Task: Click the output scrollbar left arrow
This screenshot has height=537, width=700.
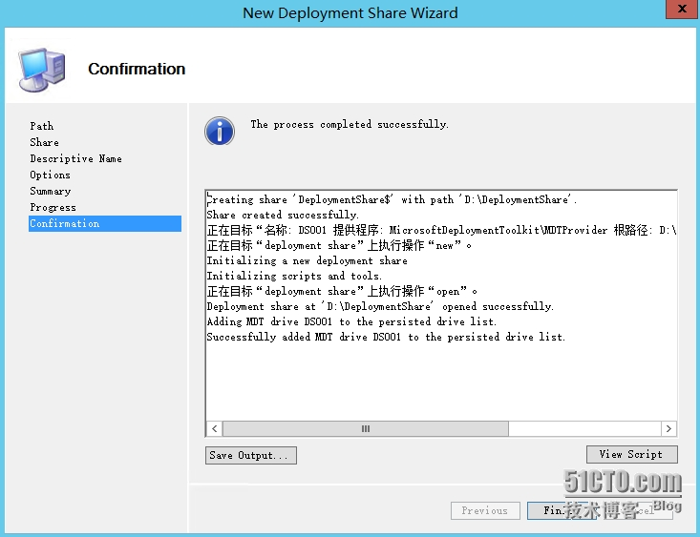Action: tap(215, 428)
